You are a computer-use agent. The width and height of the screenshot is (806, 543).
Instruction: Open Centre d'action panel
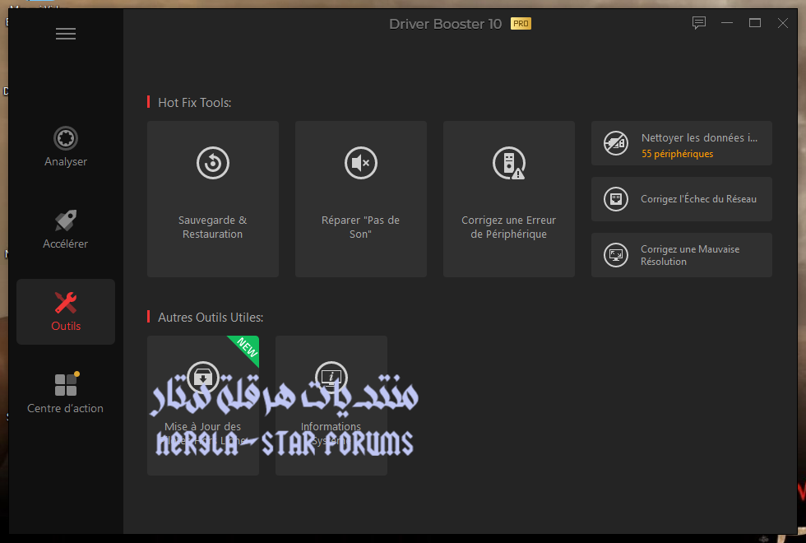coord(66,393)
